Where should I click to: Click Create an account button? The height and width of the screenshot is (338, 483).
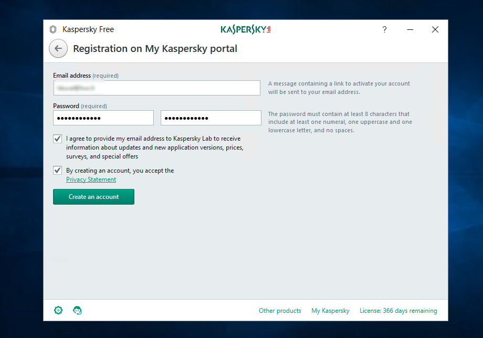click(93, 197)
